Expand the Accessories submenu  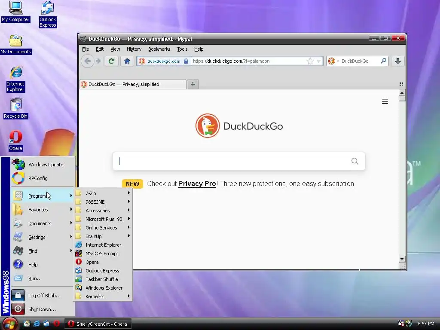pos(103,211)
